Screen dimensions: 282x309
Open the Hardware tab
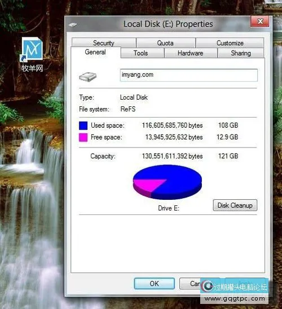[191, 53]
